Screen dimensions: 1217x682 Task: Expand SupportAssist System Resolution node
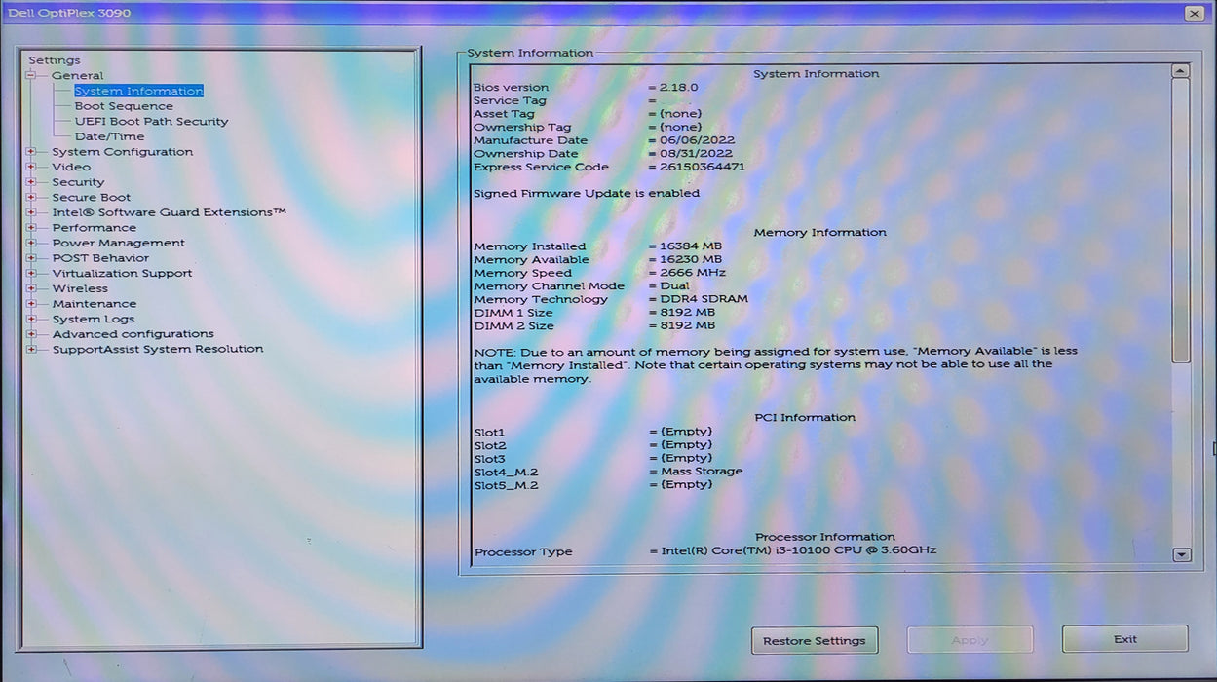tap(31, 349)
